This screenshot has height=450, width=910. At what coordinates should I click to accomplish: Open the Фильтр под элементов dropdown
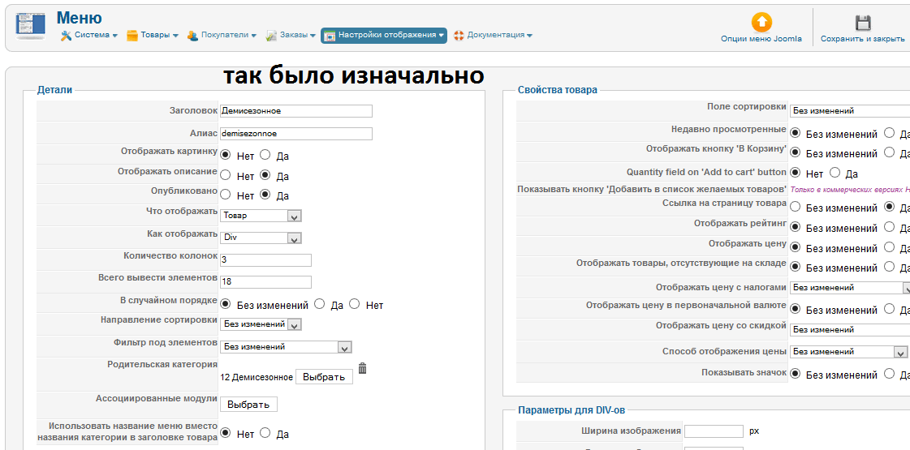pyautogui.click(x=286, y=347)
